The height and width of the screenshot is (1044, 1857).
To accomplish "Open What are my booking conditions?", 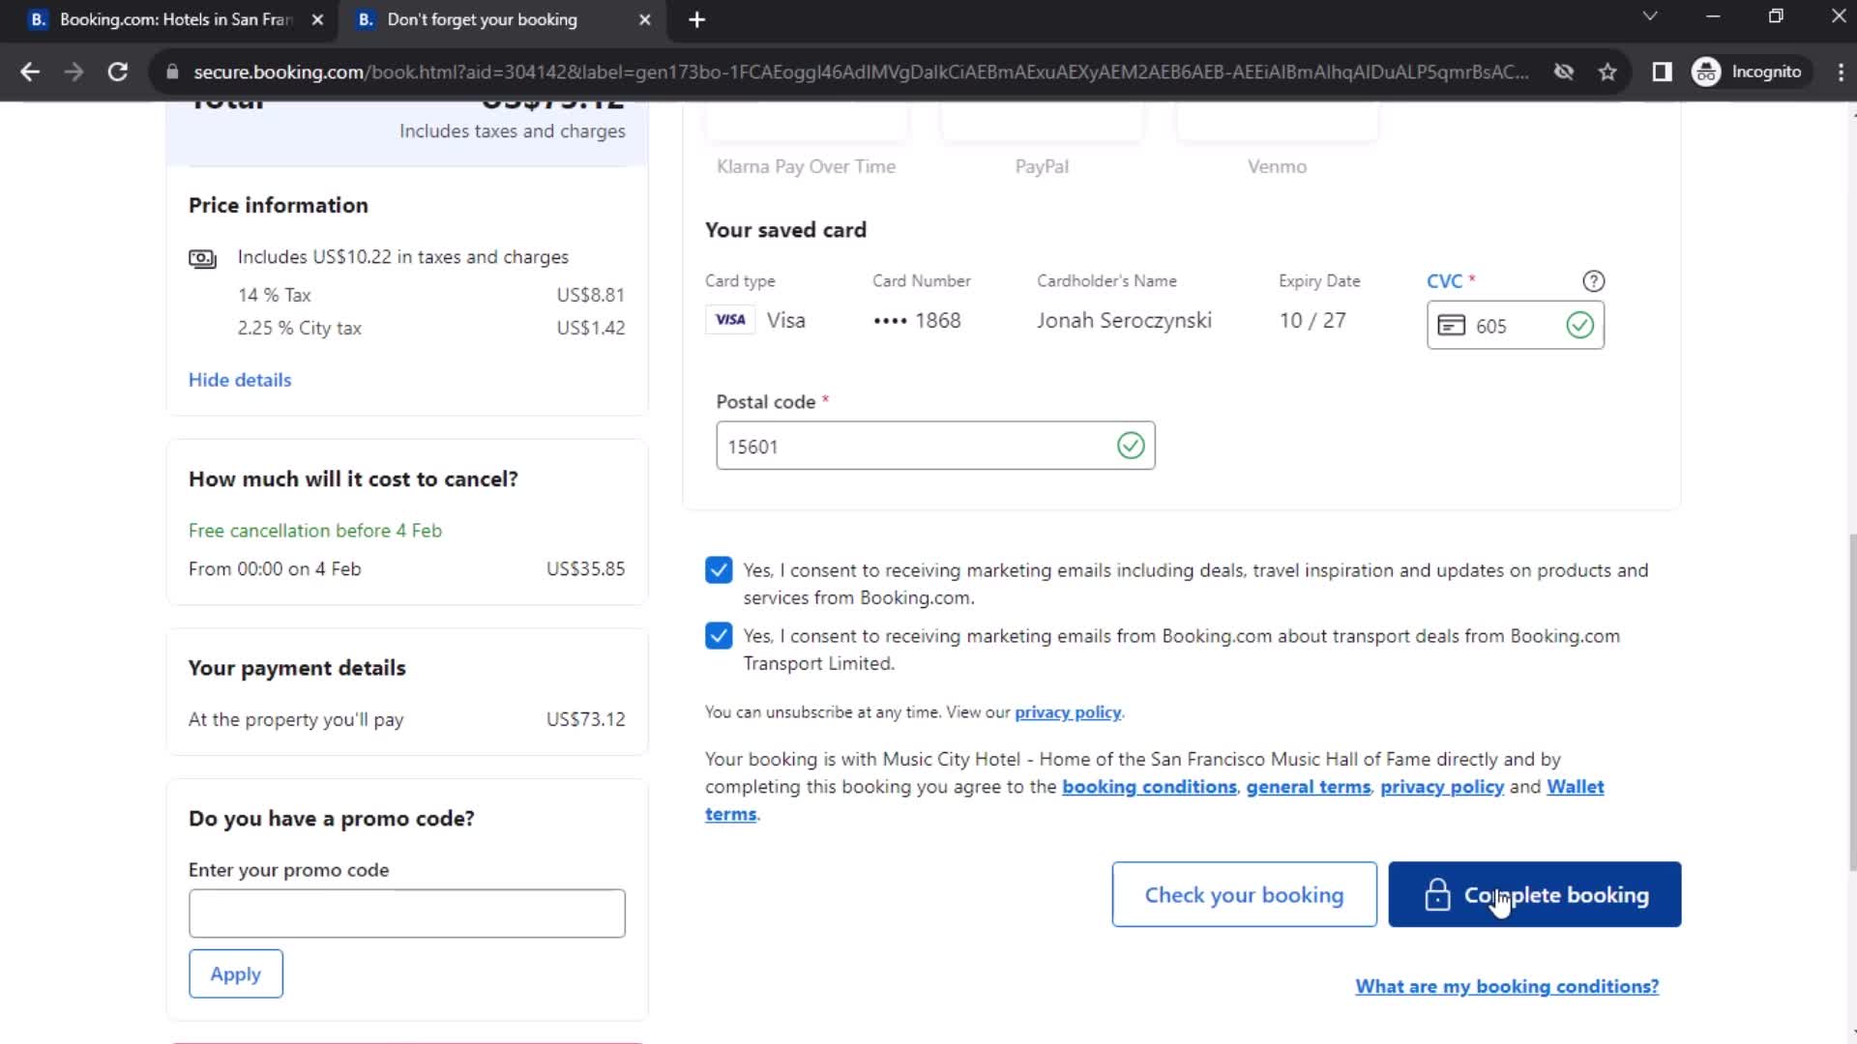I will (x=1506, y=986).
